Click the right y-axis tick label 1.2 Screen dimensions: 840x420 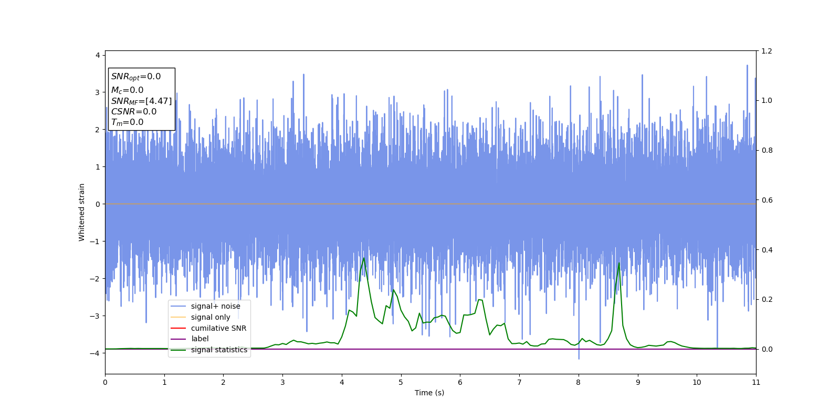(767, 51)
